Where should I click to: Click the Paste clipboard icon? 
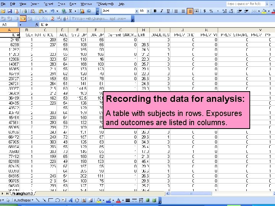click(41, 11)
